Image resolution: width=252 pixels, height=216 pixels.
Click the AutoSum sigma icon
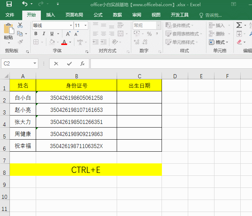coord(239,25)
